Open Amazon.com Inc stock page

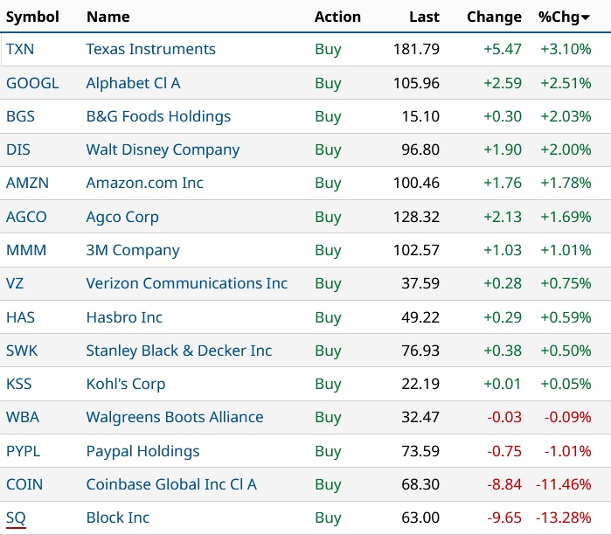[x=144, y=184]
